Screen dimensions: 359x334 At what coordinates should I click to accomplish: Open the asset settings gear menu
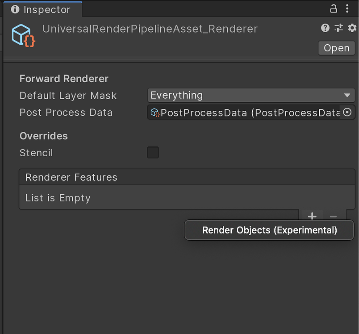coord(352,28)
